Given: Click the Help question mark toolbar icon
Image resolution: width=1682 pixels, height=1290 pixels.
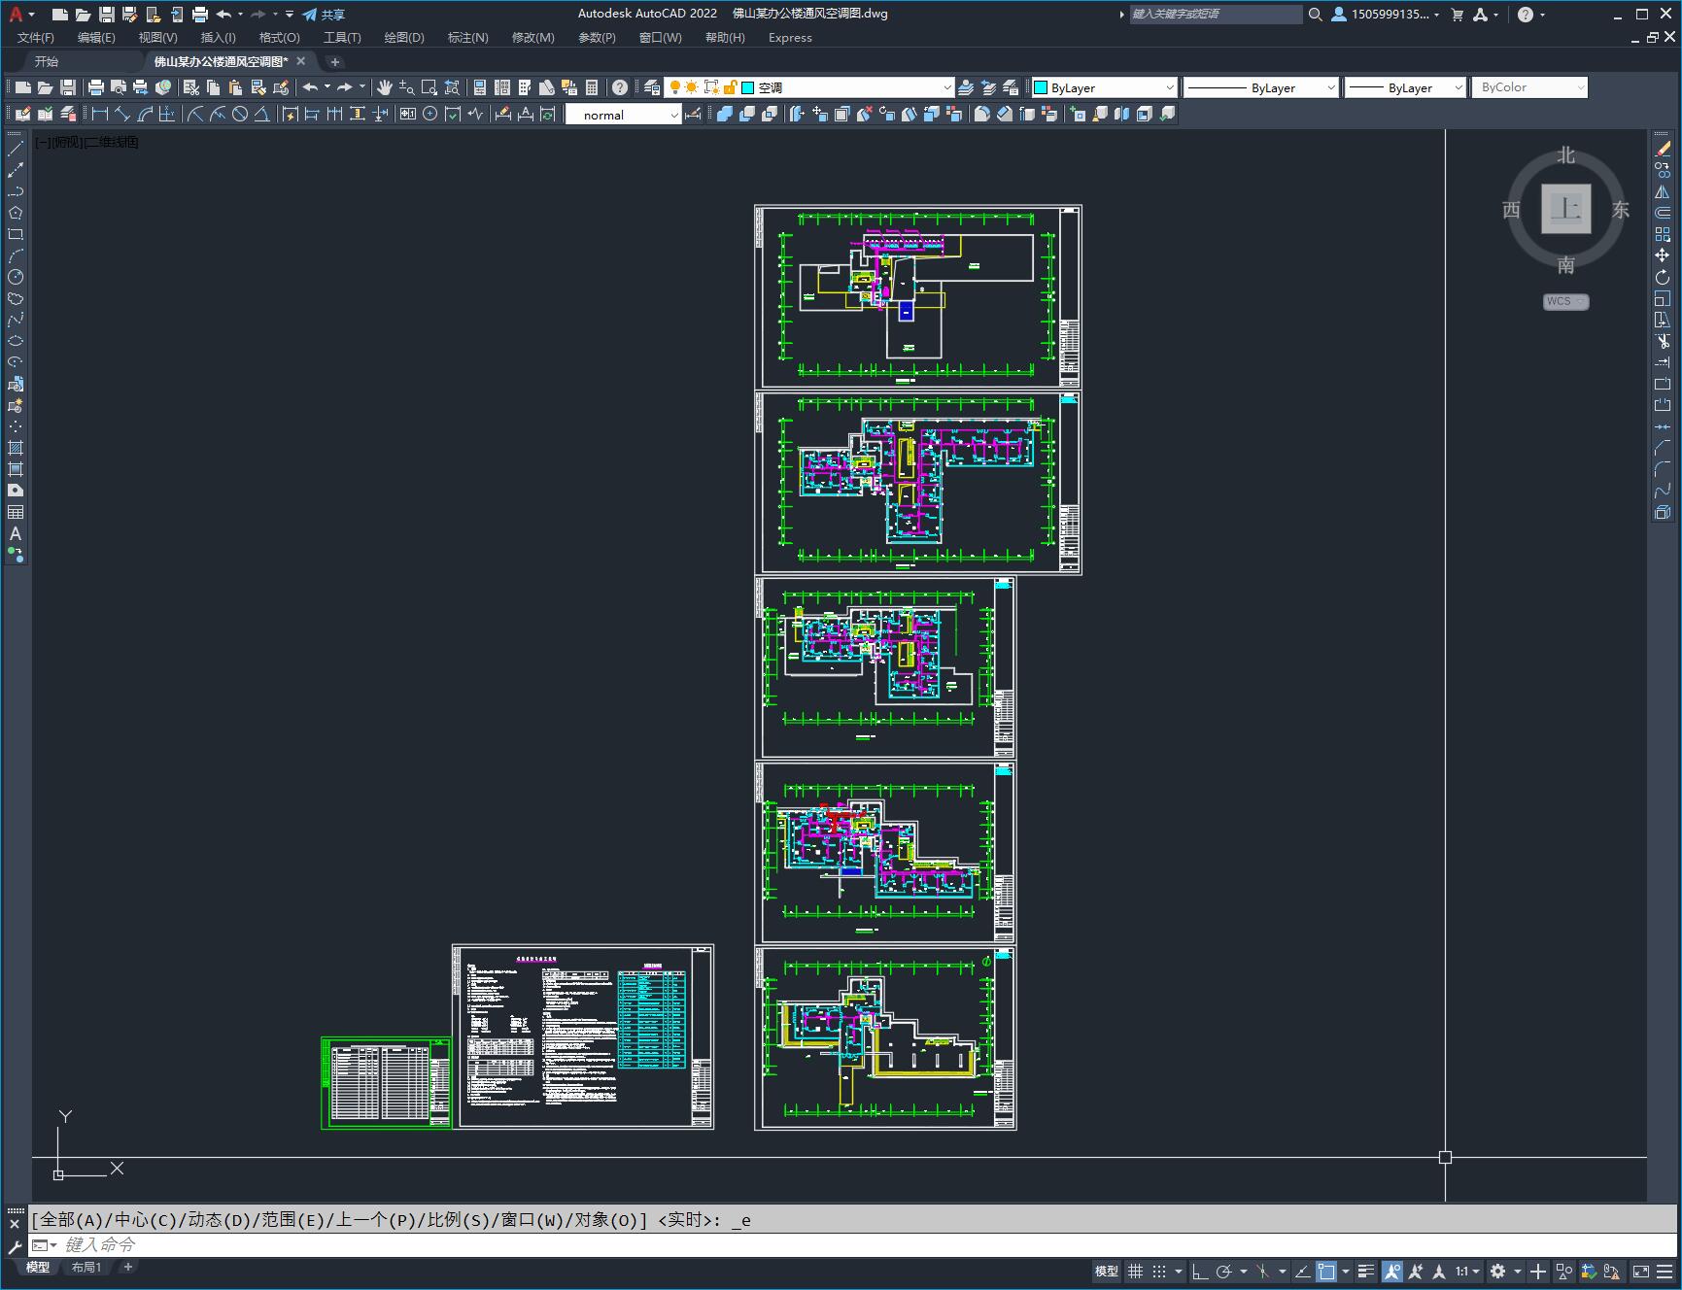Looking at the screenshot, I should pyautogui.click(x=620, y=87).
